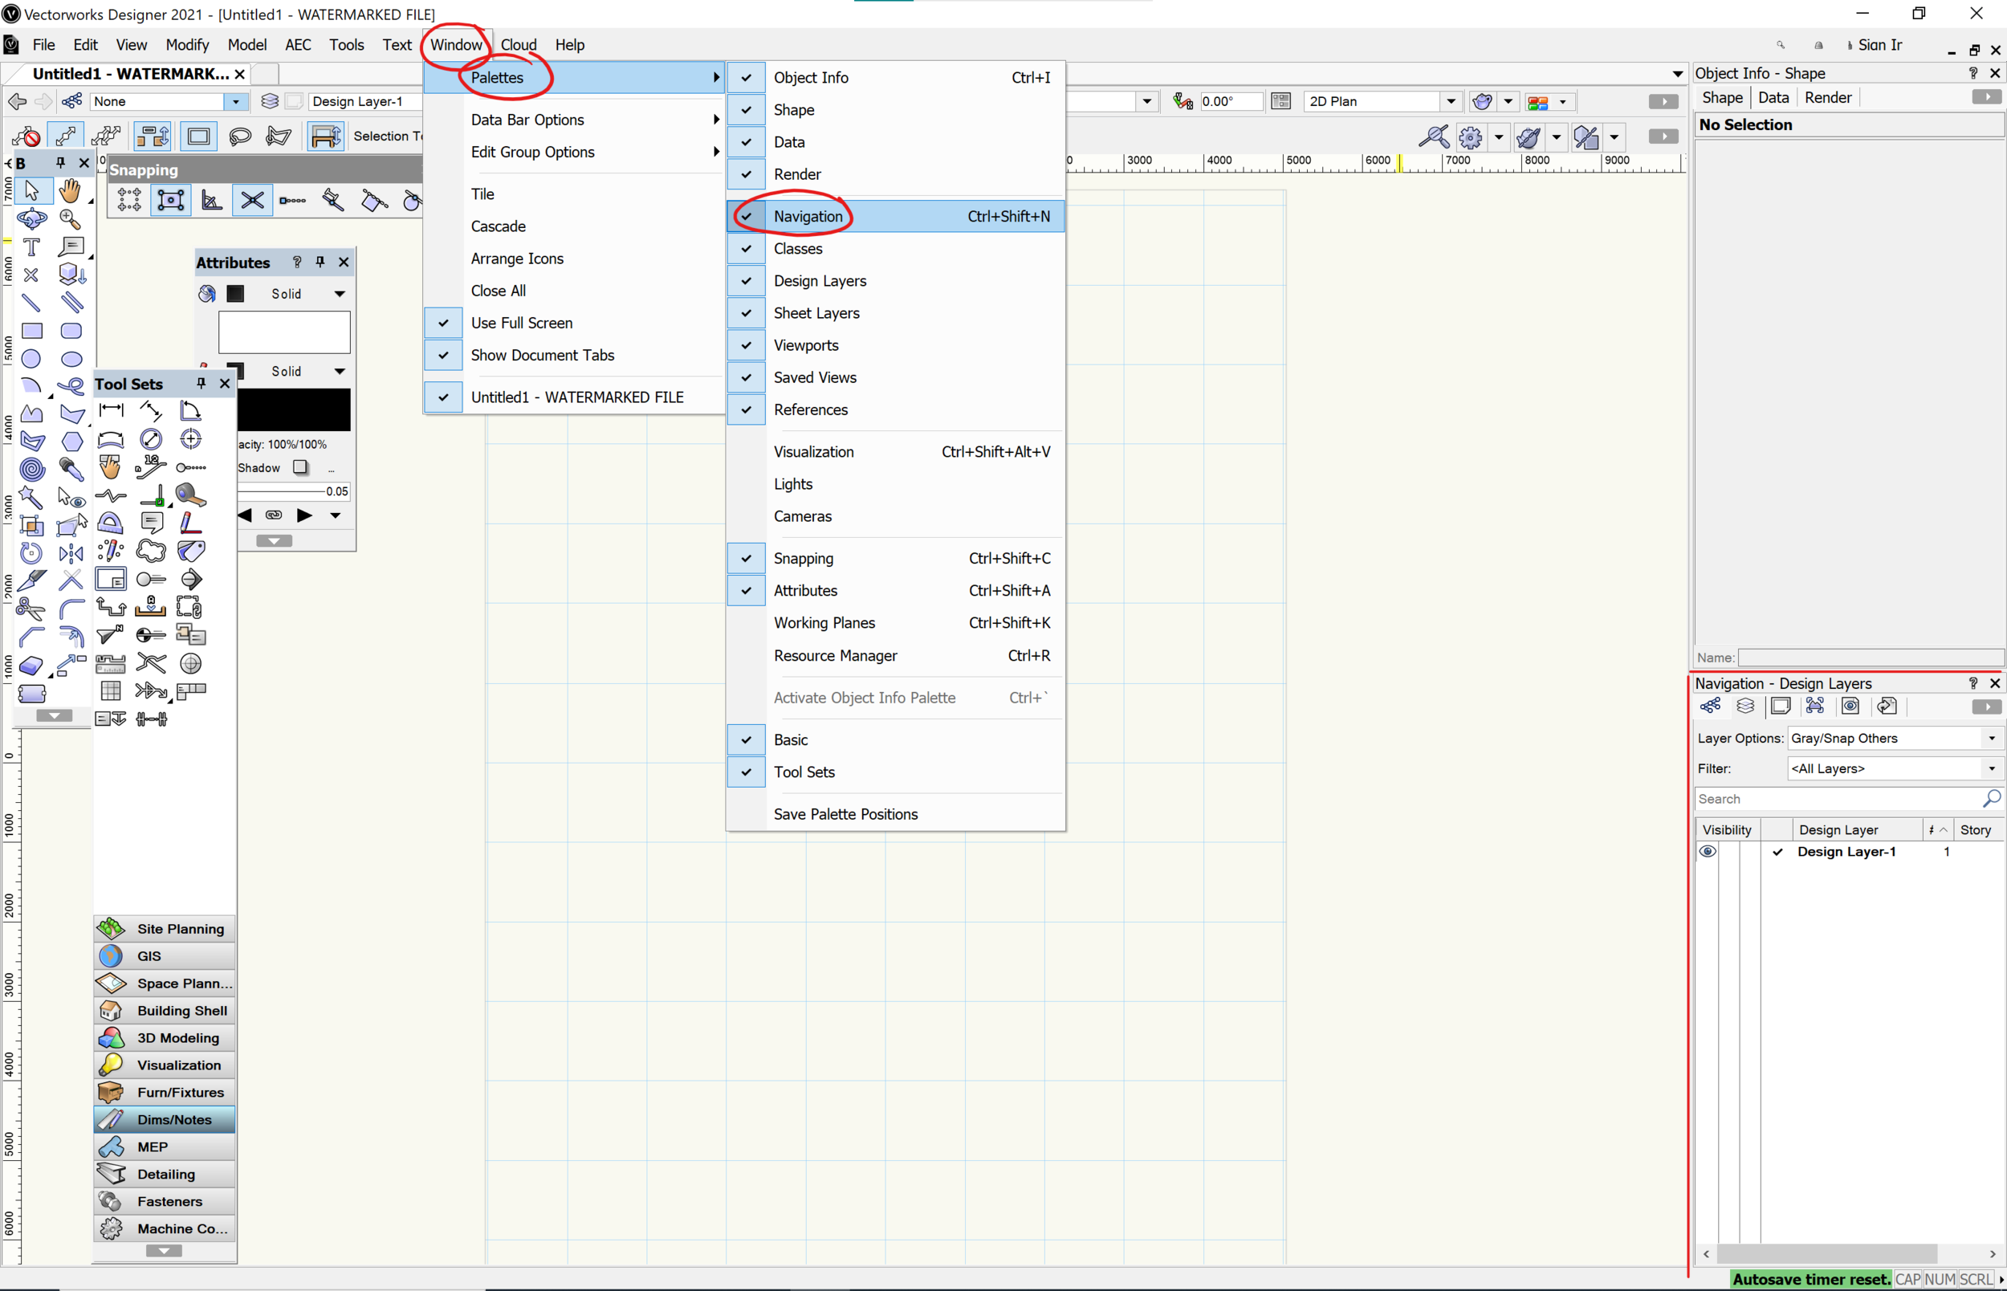
Task: Open Layer Options dropdown Gray/Snap Others
Action: coord(1894,738)
